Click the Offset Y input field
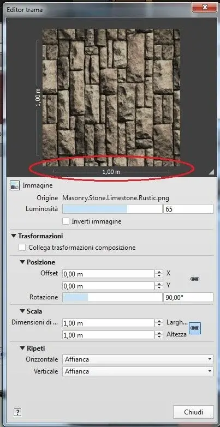 (109, 286)
